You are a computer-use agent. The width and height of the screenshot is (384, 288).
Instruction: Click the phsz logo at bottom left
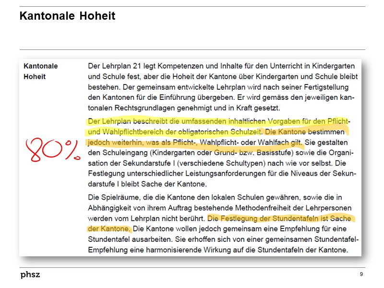(30, 275)
